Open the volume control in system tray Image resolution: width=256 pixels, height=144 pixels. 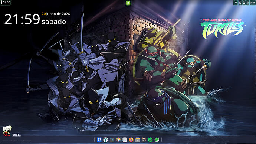(x=248, y=3)
